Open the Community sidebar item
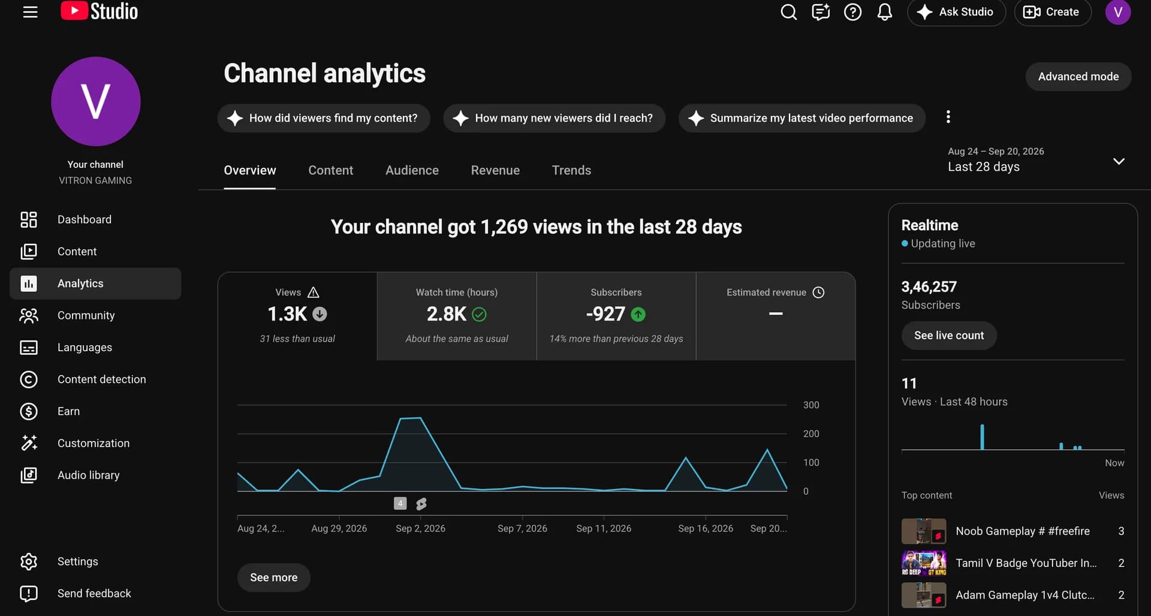 pos(95,315)
